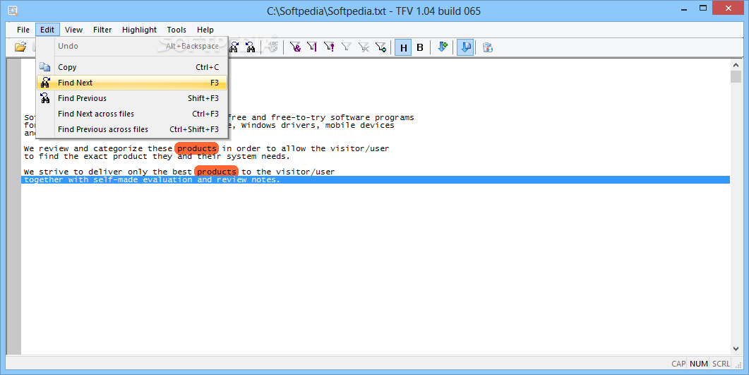Select Find Next menu entry
The height and width of the screenshot is (375, 749).
click(x=132, y=83)
